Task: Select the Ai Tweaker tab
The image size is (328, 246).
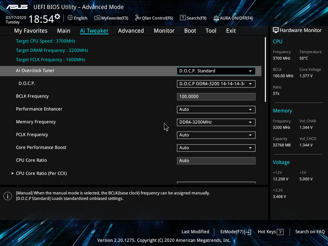Action: (94, 31)
